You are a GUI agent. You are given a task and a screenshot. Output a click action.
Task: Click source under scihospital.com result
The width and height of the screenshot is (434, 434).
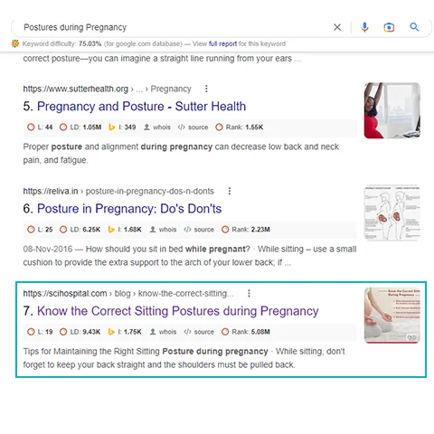[199, 332]
